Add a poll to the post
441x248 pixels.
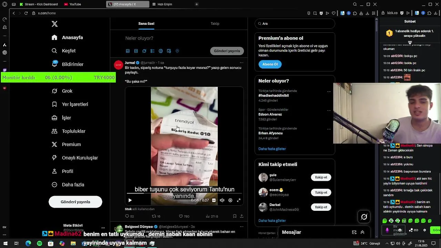[152, 51]
